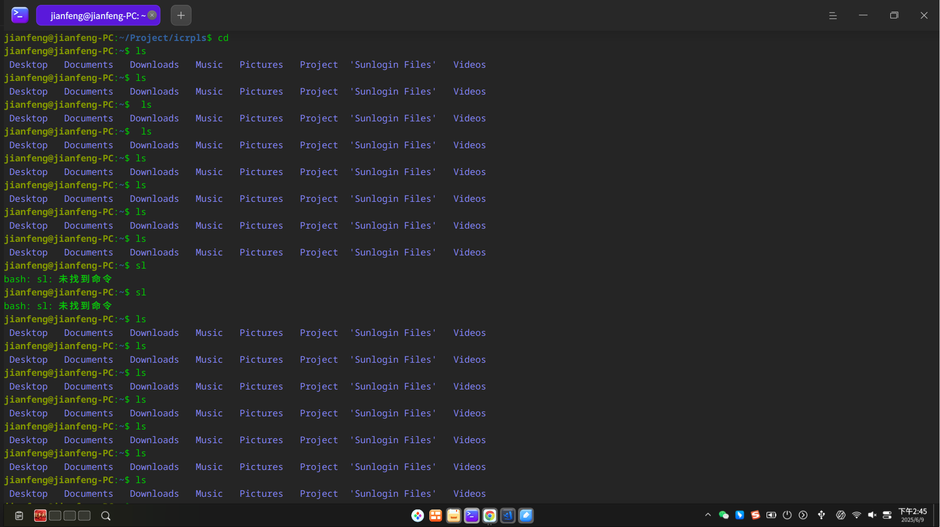Open the USB device tray icon
Screen dimensions: 940x527
coord(822,515)
